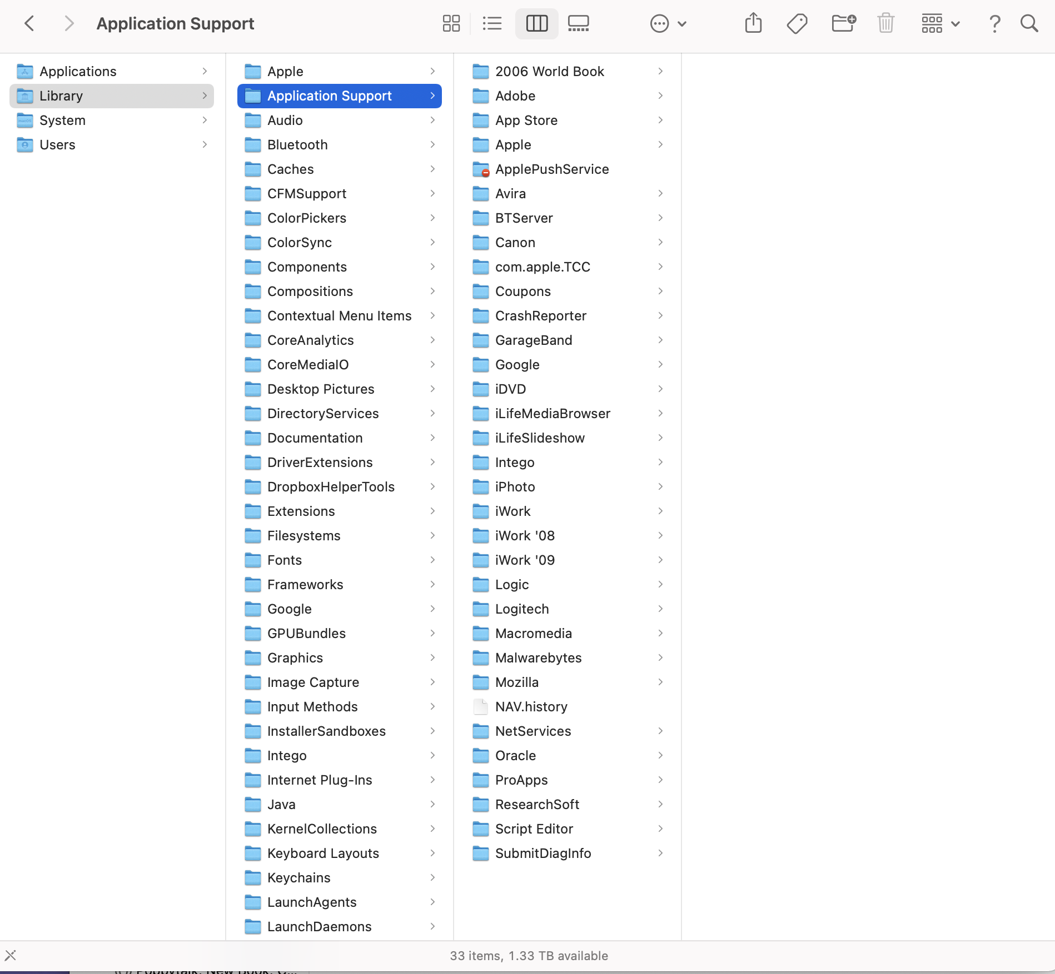Viewport: 1055px width, 974px height.
Task: Switch to list view
Action: (492, 23)
